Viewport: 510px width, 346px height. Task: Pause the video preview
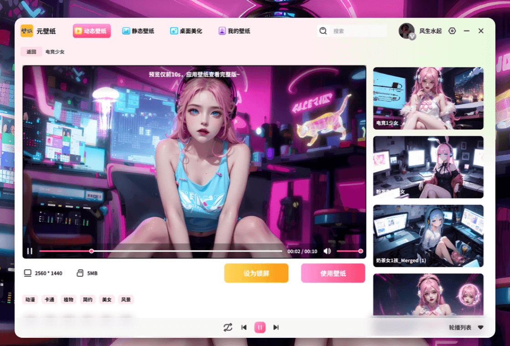click(30, 251)
